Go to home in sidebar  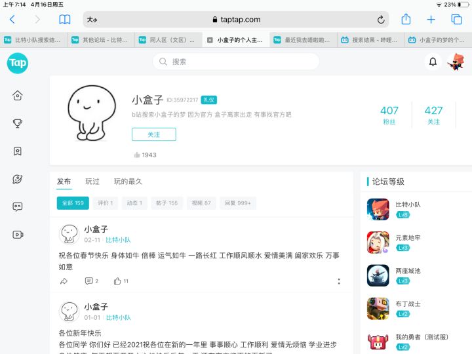pyautogui.click(x=18, y=96)
